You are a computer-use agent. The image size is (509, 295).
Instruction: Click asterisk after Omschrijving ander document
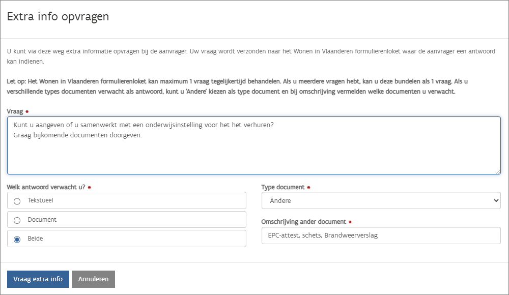351,222
